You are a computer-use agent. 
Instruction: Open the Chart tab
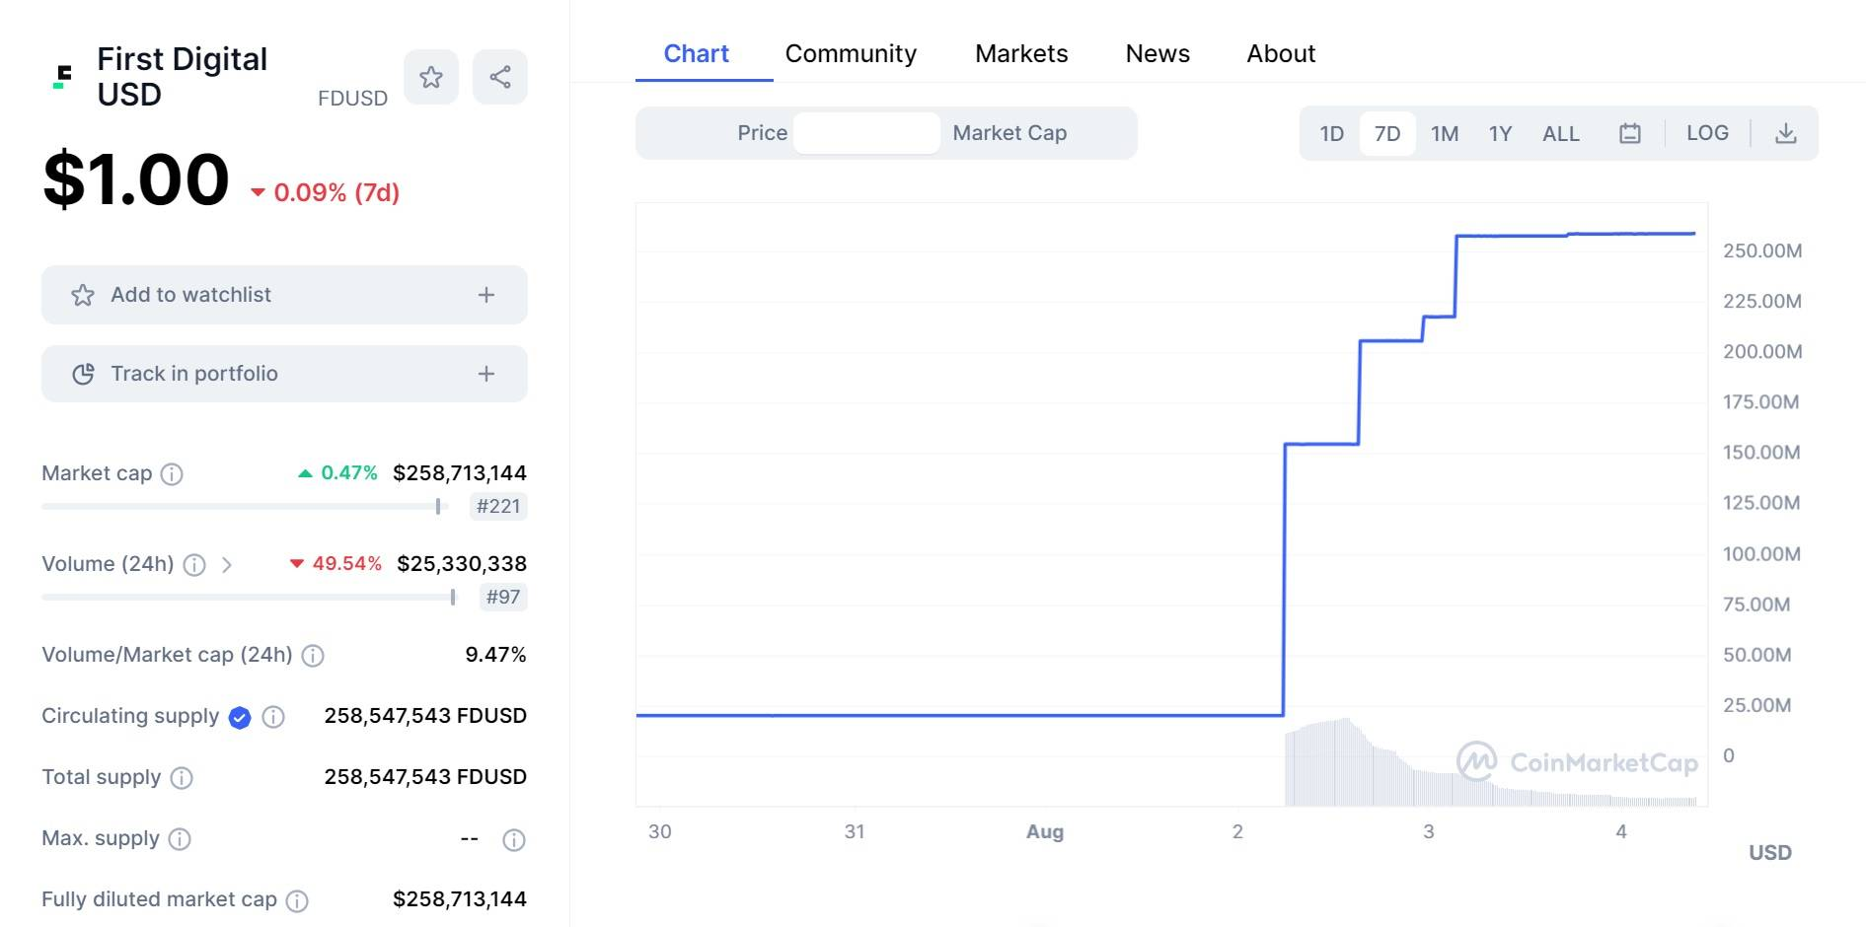click(697, 54)
